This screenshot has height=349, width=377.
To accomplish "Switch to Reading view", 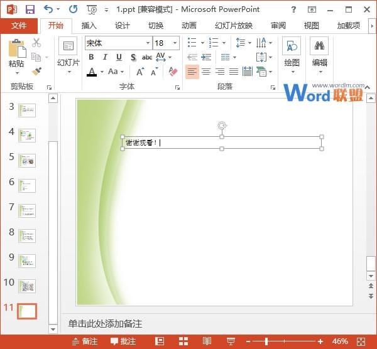I will pos(207,341).
